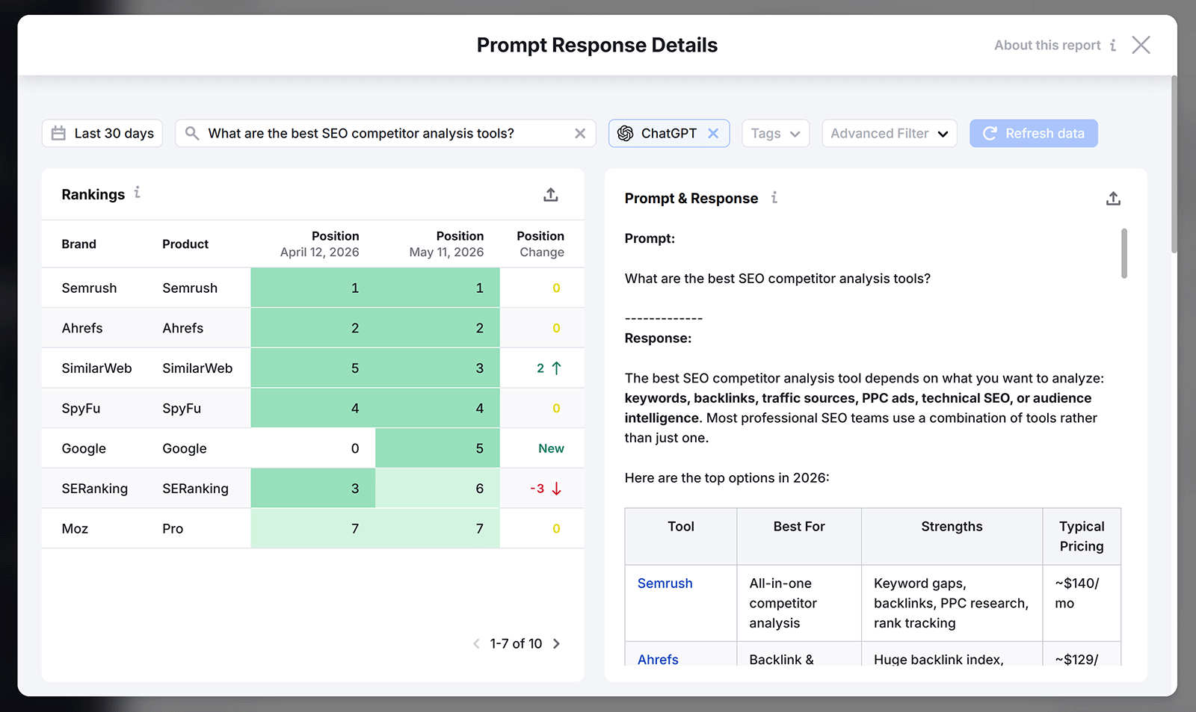Select the SpyFu brand row

click(312, 409)
